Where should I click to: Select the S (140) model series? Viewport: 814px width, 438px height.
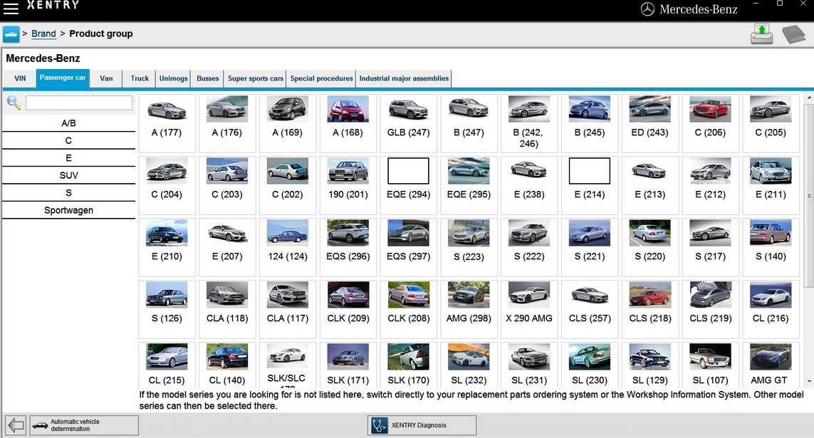tap(771, 247)
